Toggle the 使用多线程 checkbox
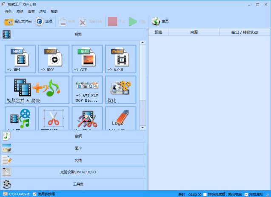This screenshot has width=271, height=197. 35,194
